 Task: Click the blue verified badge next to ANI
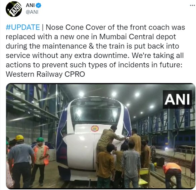point(38,5)
